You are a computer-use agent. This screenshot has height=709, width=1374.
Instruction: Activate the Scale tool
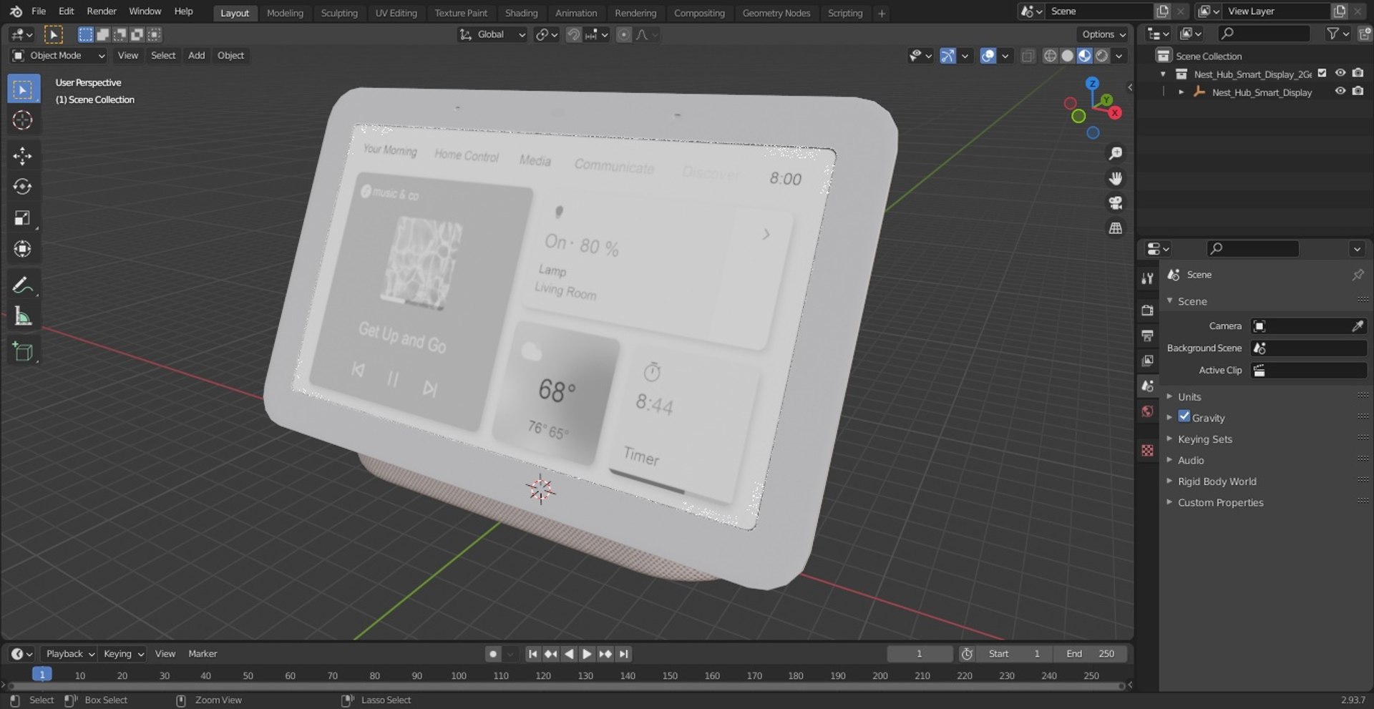coord(23,217)
